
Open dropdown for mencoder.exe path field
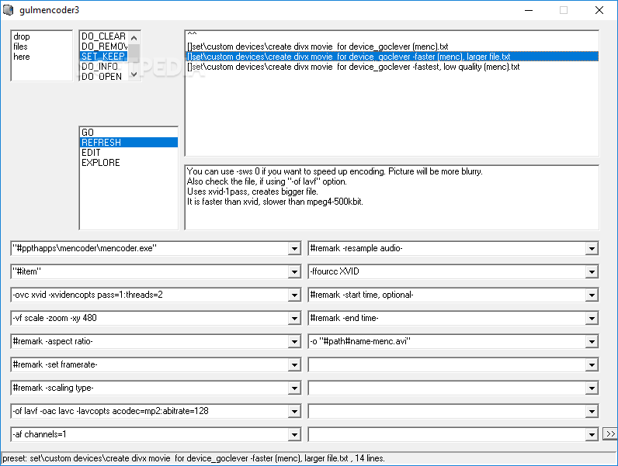point(294,248)
